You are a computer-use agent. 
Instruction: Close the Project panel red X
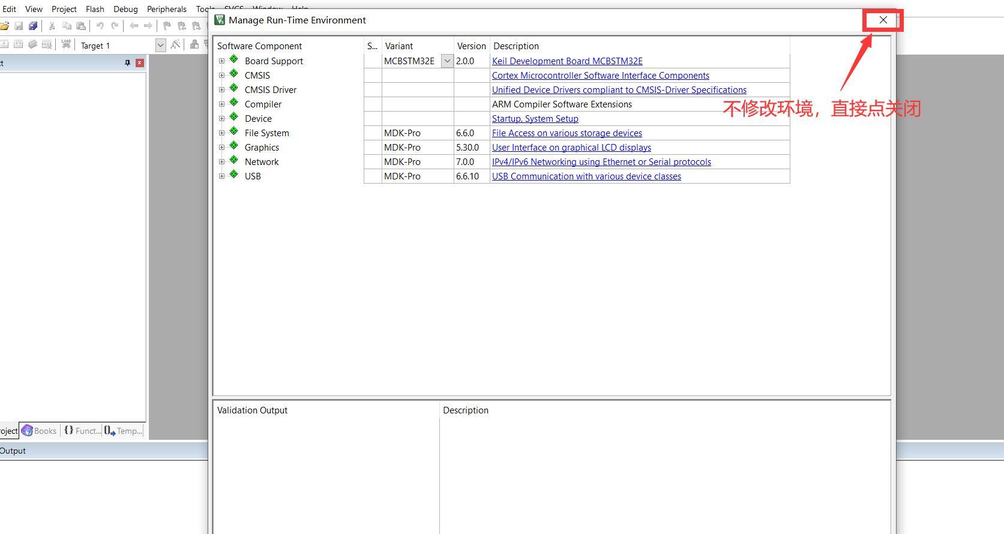tap(140, 63)
